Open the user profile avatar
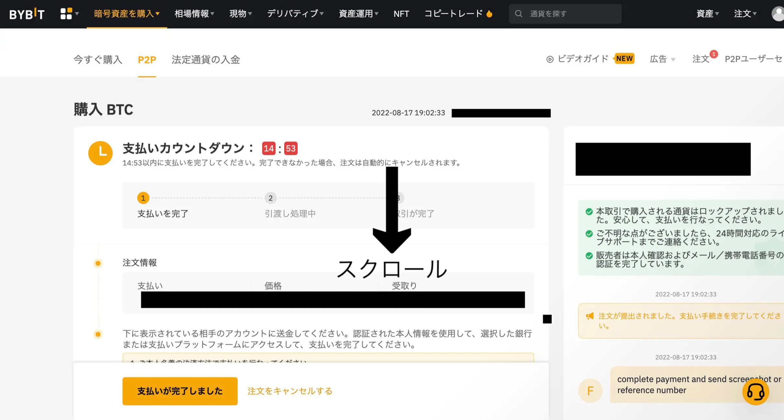Viewport: 784px width, 420px height. pyautogui.click(x=778, y=14)
